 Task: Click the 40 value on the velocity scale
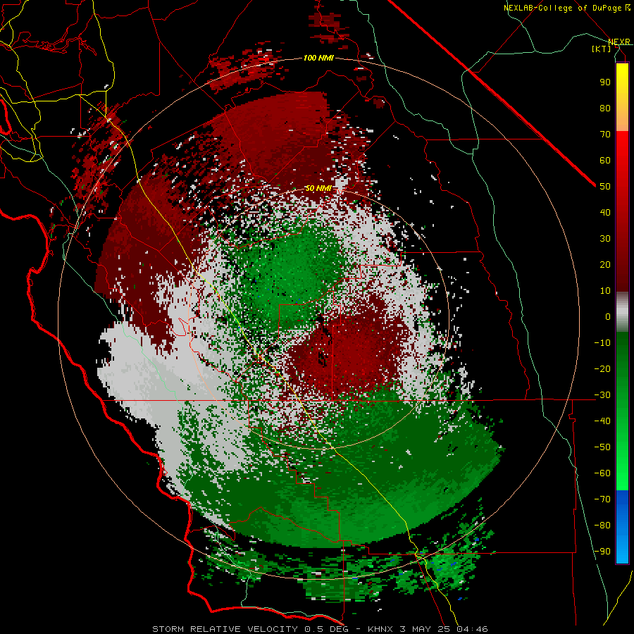pyautogui.click(x=605, y=213)
